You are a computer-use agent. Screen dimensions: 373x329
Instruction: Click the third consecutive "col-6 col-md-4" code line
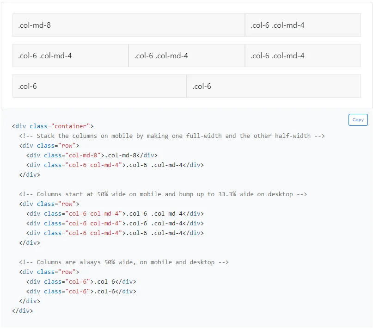(x=115, y=233)
